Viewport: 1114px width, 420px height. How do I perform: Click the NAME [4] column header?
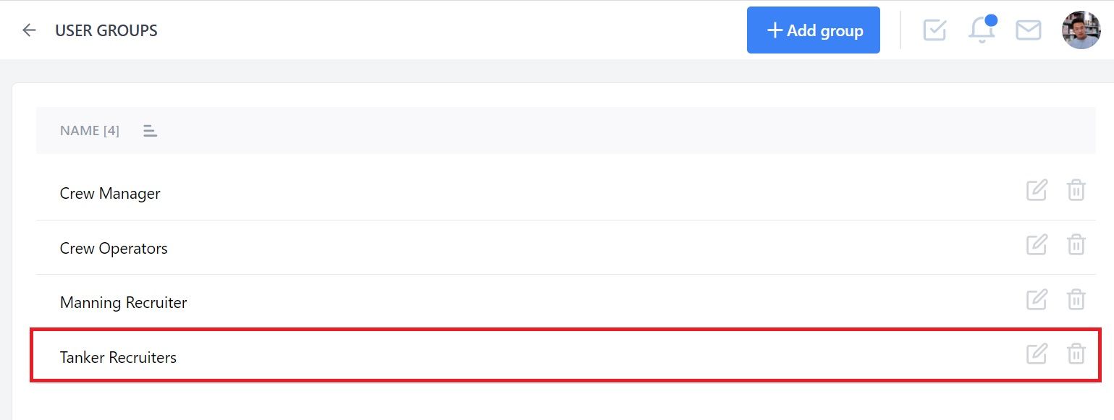pos(90,131)
